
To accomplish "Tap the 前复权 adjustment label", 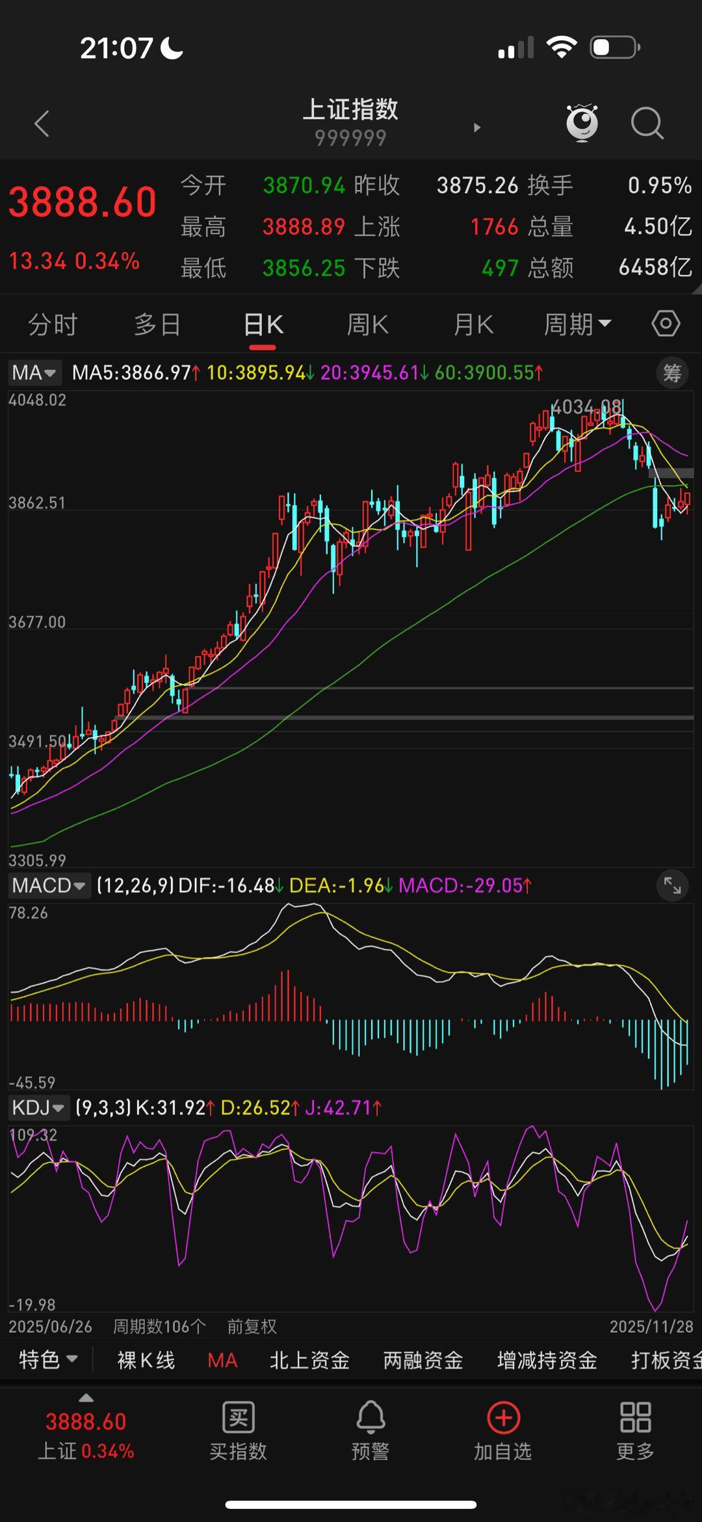I will click(252, 1326).
